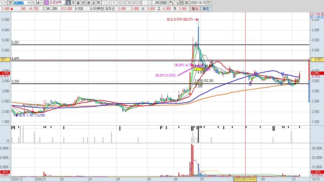Click the 매도 sell button
The image size is (324, 182).
click(206, 9)
